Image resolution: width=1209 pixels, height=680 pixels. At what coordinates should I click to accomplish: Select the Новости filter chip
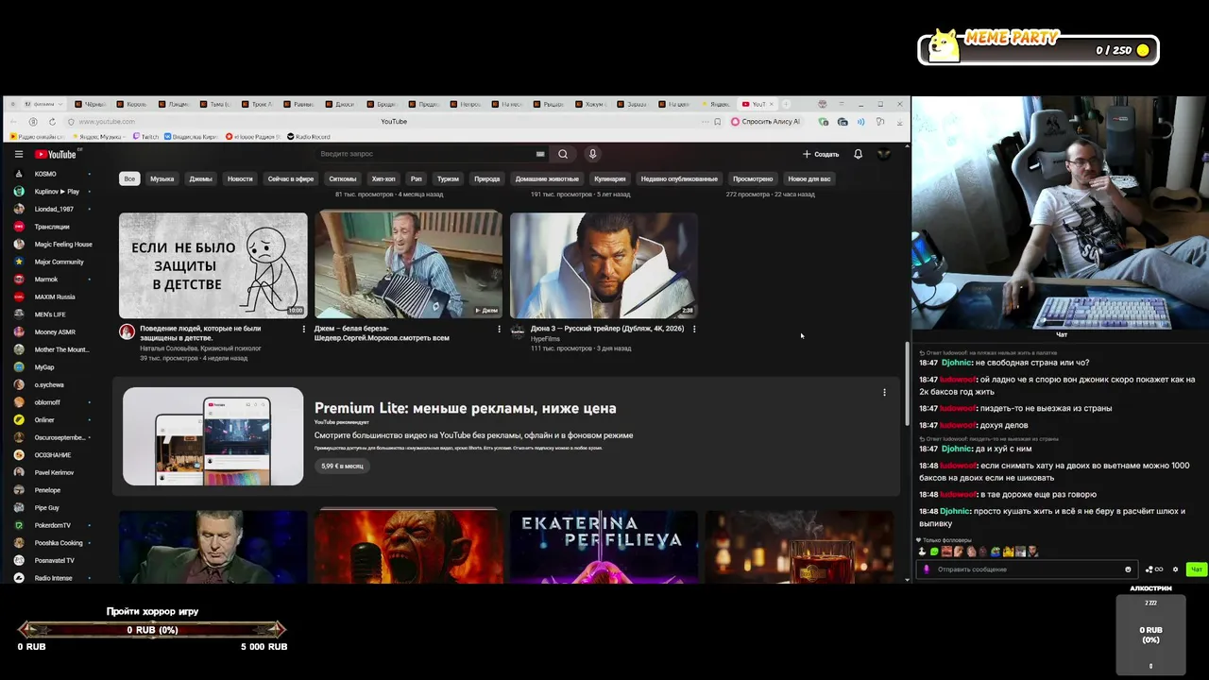click(x=240, y=178)
